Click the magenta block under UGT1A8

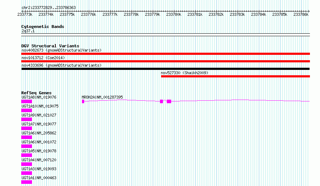point(27,101)
